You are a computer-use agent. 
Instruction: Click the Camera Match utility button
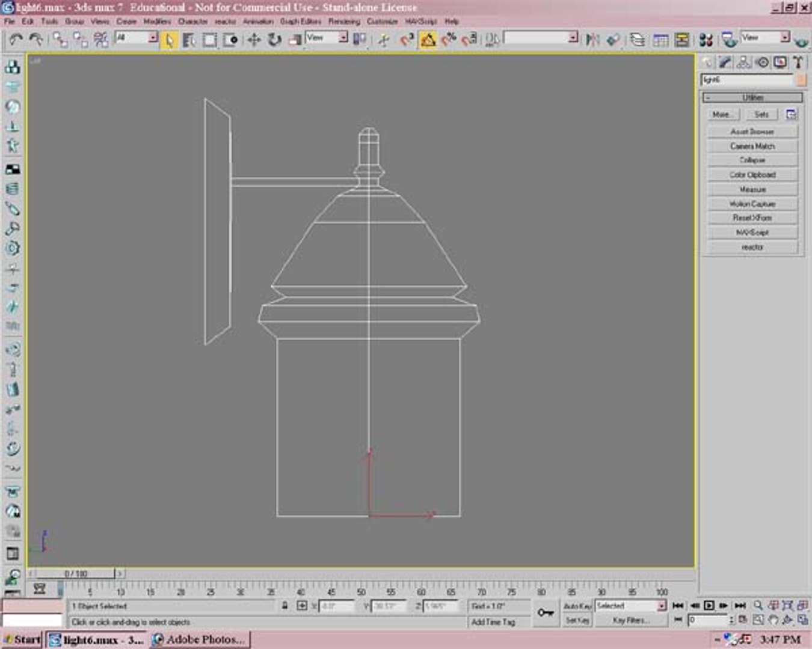pos(752,146)
